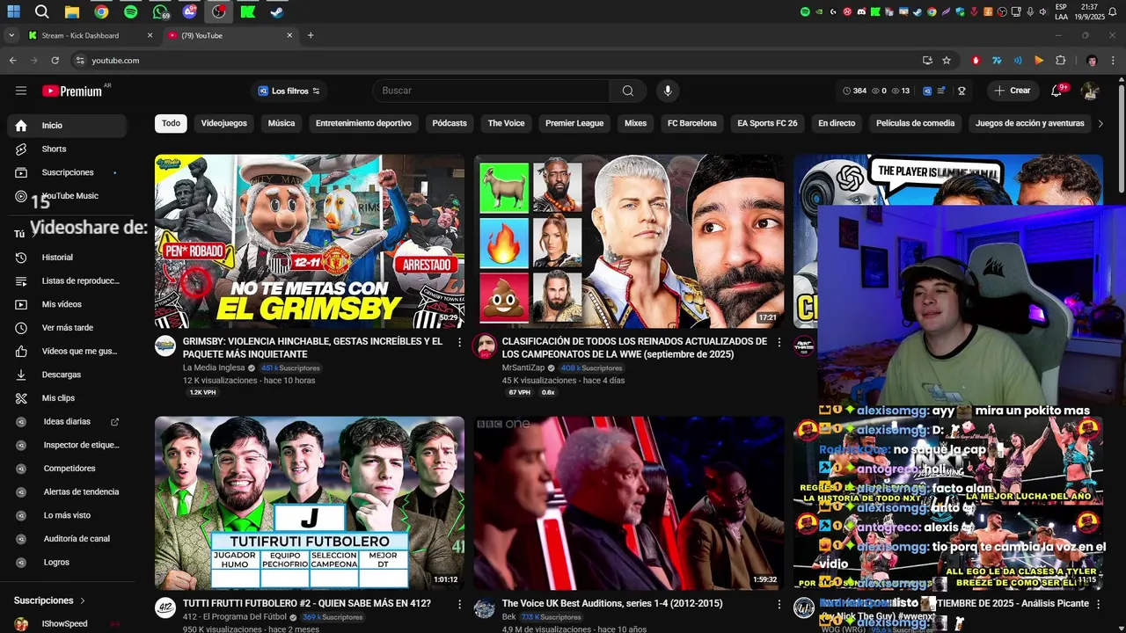Open Descargas in sidebar
Viewport: 1126px width, 633px height.
[67, 375]
